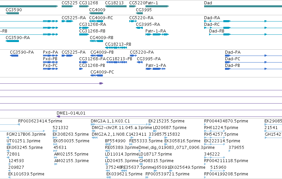Screen dimensions: 282x179
Task: Select EST DMG2-chr2R.11.045.a.3prime
Action: coord(93,131)
